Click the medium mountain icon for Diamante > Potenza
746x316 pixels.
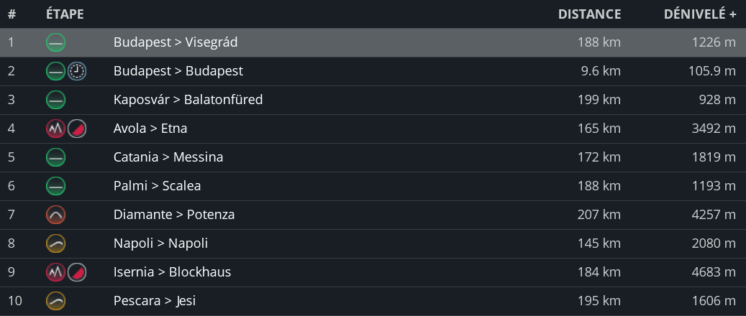[x=55, y=215]
